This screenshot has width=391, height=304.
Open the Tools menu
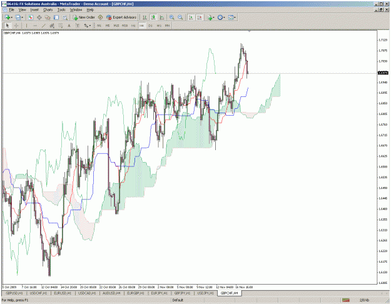pyautogui.click(x=61, y=10)
